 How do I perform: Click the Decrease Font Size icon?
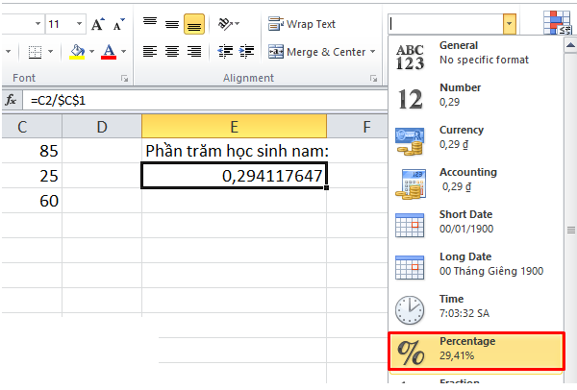[x=119, y=24]
